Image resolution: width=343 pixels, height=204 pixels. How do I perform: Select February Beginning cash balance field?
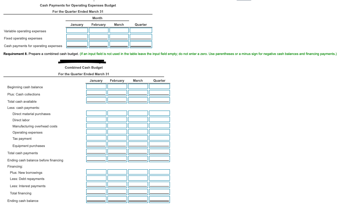pos(117,87)
